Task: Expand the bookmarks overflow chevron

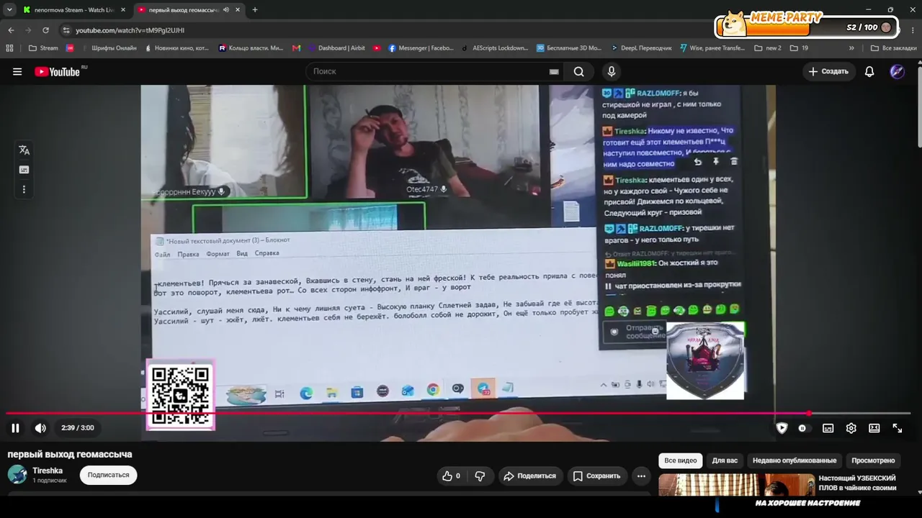Action: (851, 48)
